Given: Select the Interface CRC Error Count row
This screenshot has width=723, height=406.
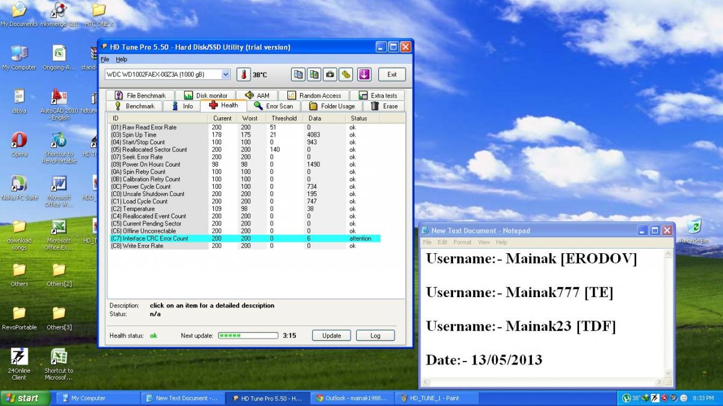Looking at the screenshot, I should click(244, 238).
